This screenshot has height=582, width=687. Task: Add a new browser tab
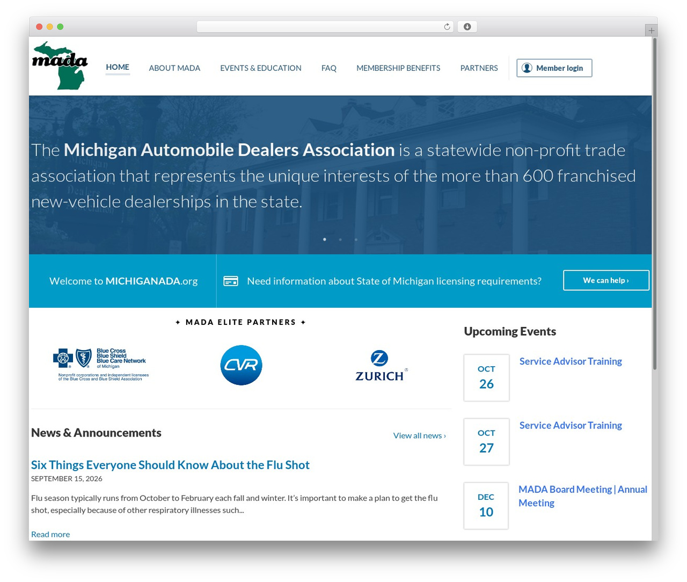tap(651, 31)
